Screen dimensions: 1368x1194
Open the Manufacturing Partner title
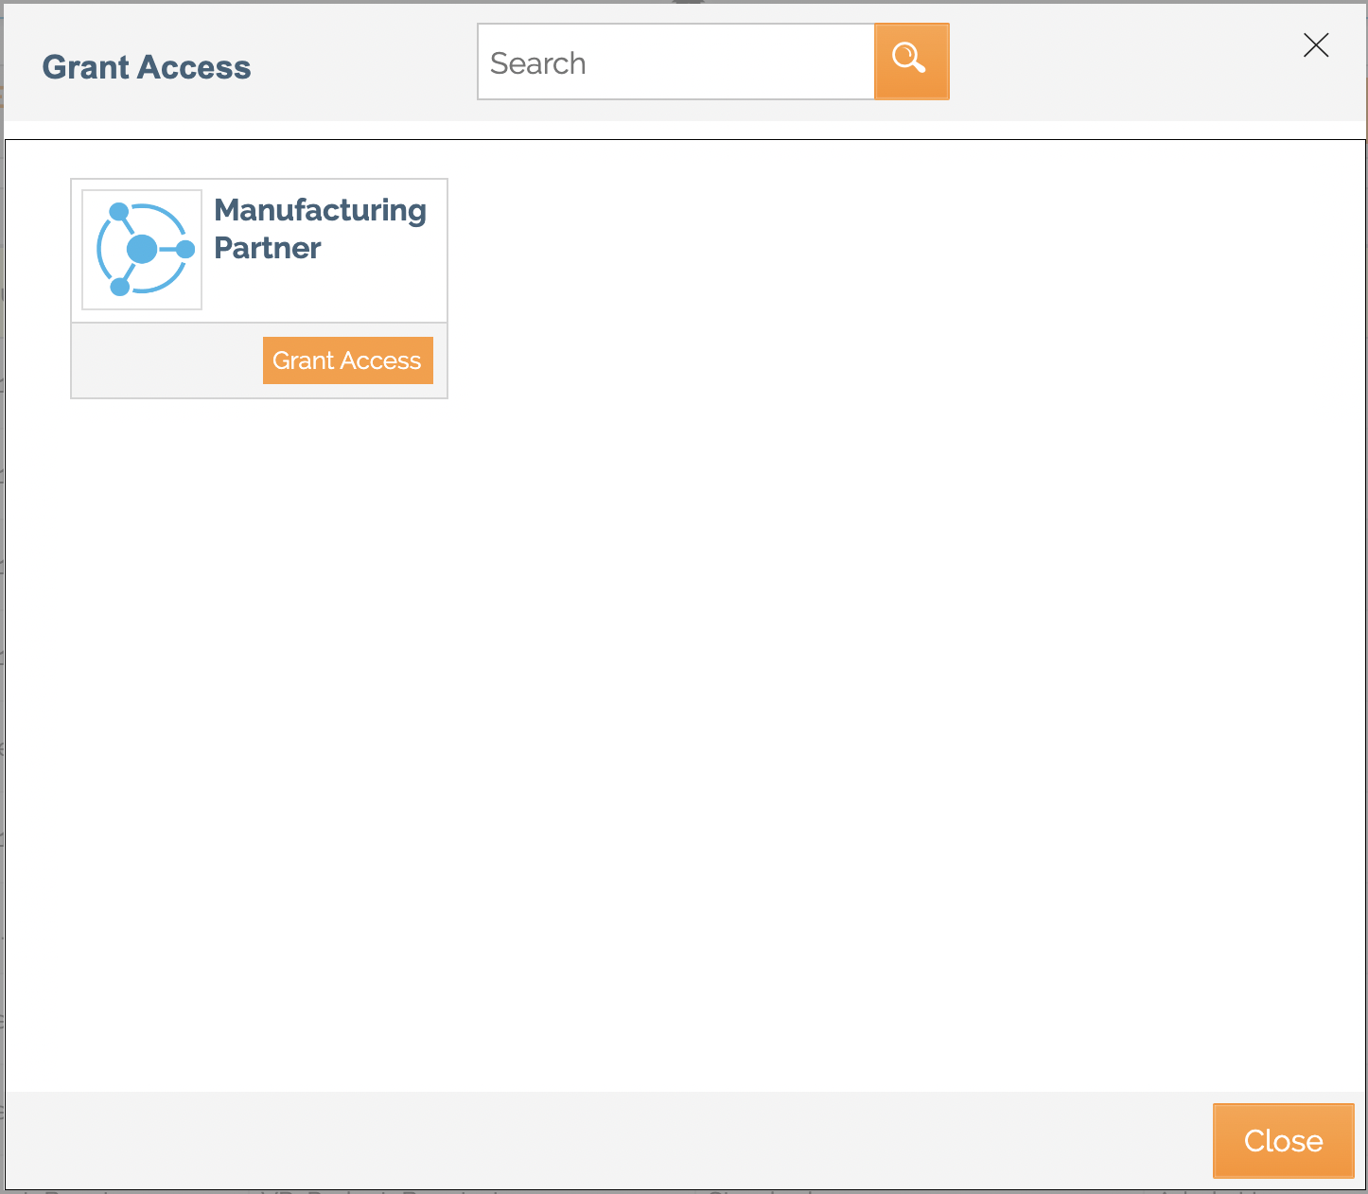[320, 229]
